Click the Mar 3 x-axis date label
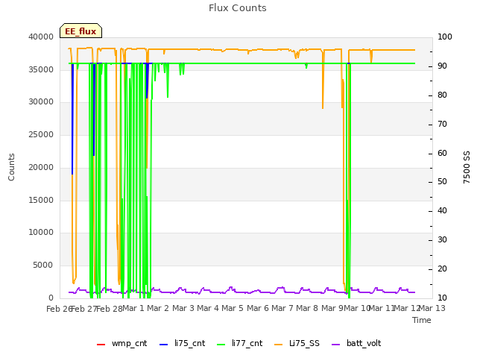This screenshot has width=477, height=358. (x=183, y=308)
